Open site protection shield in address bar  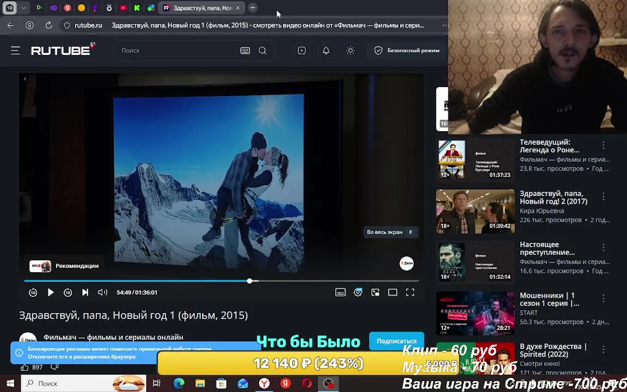(67, 25)
